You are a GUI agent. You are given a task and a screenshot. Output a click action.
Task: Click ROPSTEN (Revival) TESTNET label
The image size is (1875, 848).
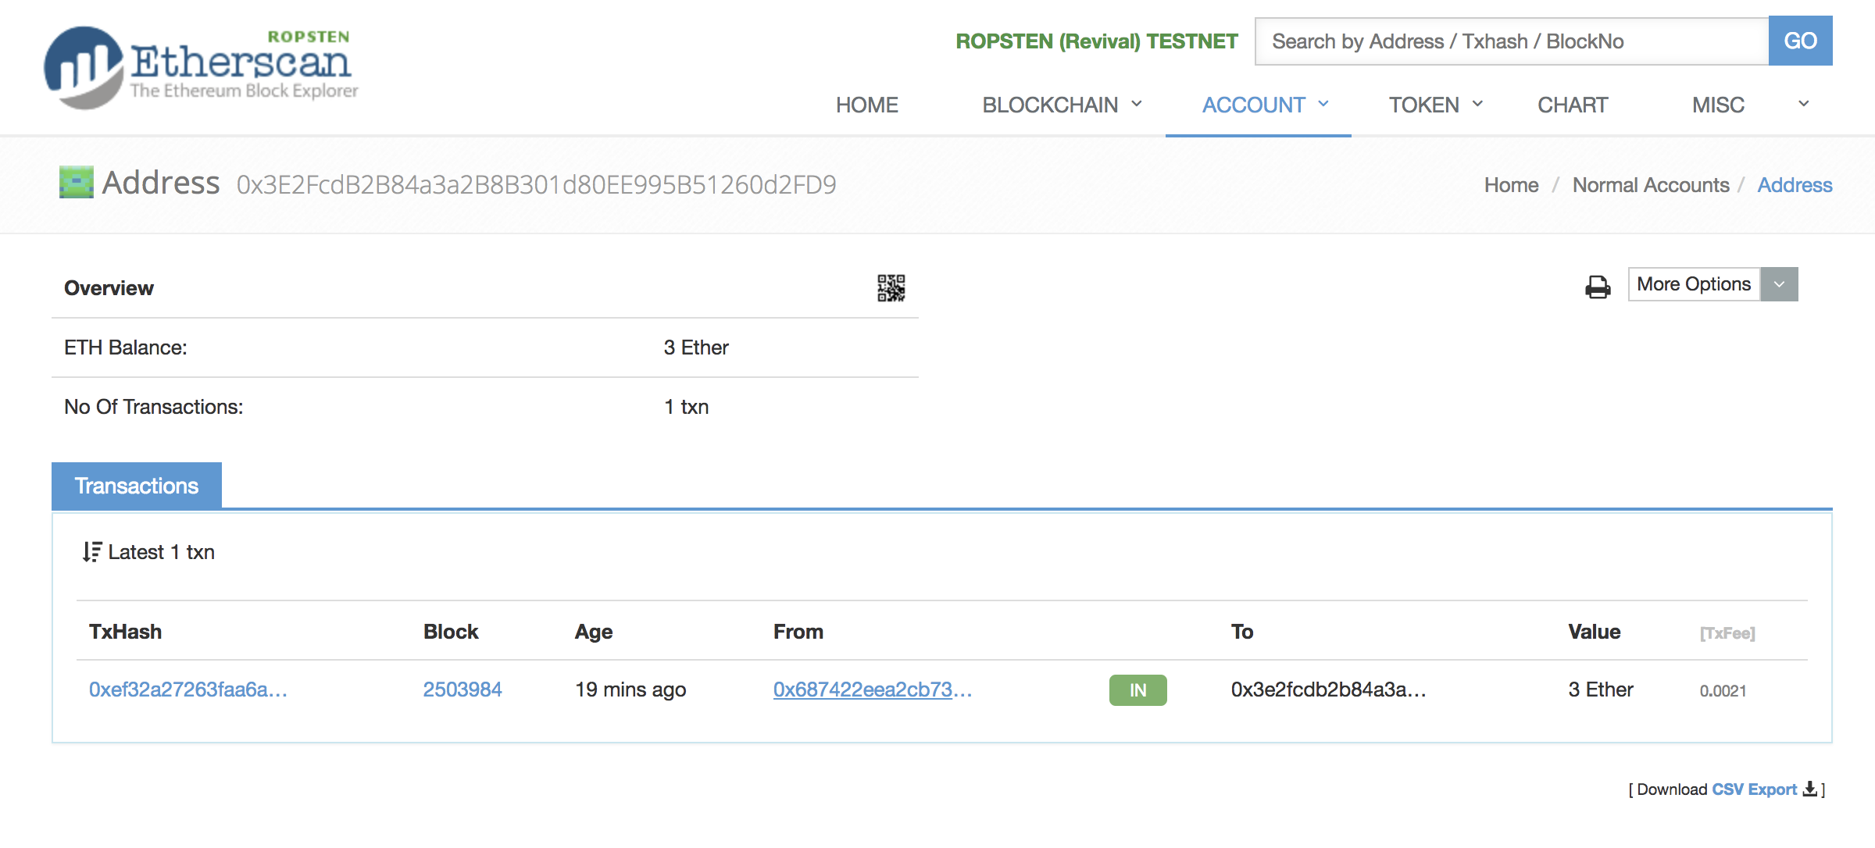[1097, 41]
